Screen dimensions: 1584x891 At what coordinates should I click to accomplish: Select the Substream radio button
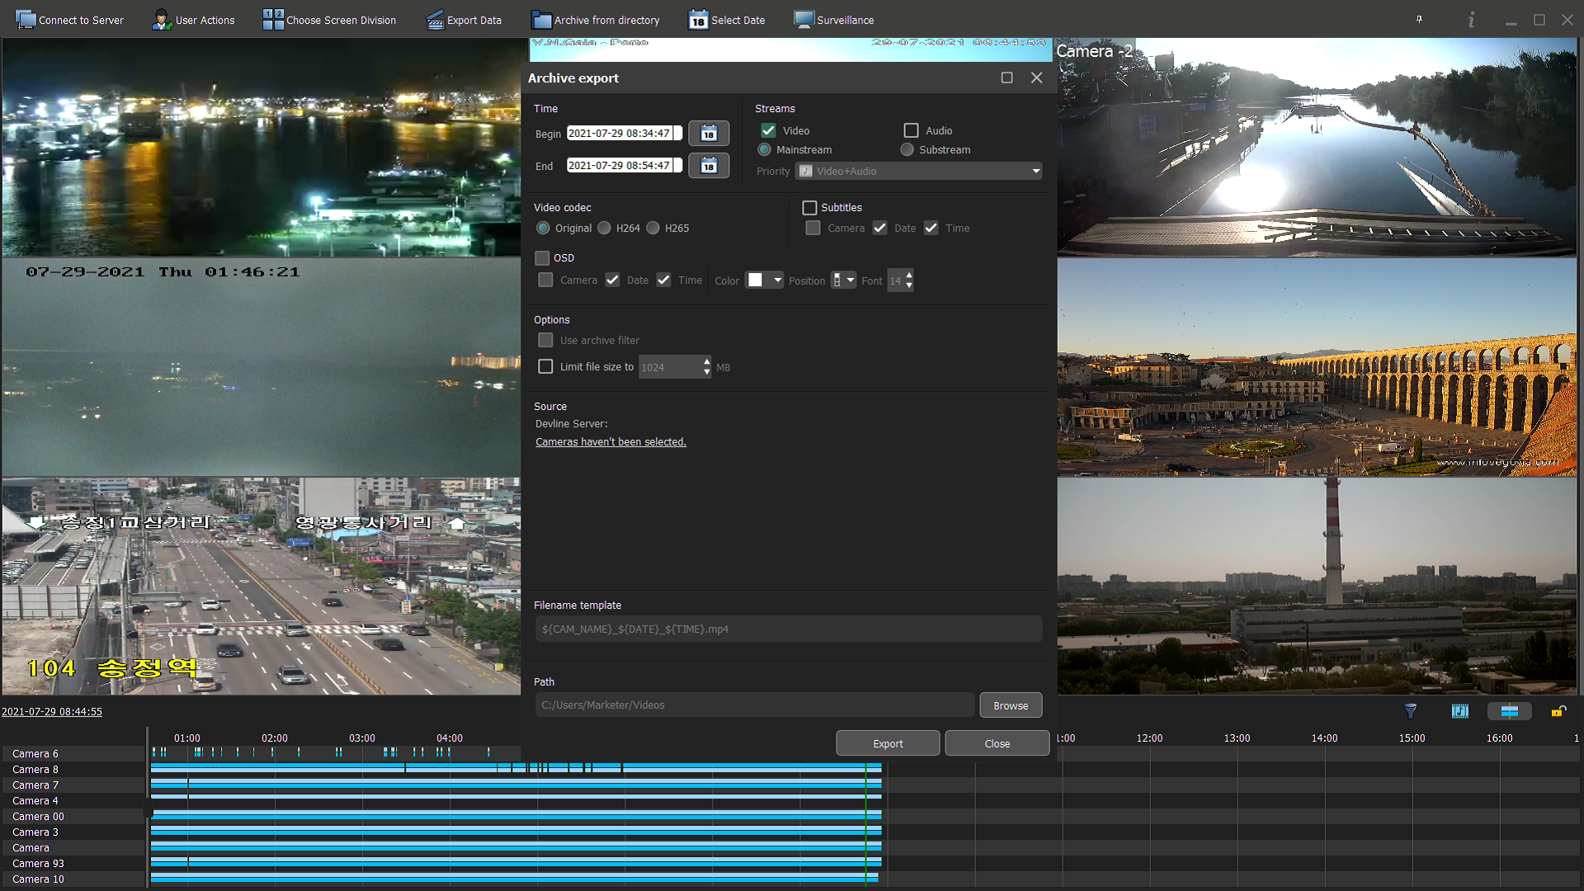907,149
